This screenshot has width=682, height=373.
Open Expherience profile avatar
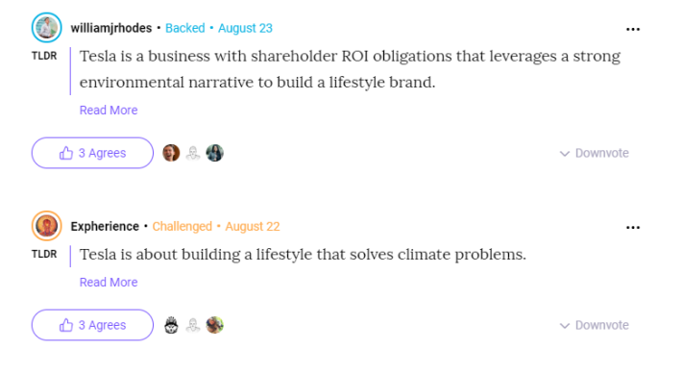(x=46, y=226)
